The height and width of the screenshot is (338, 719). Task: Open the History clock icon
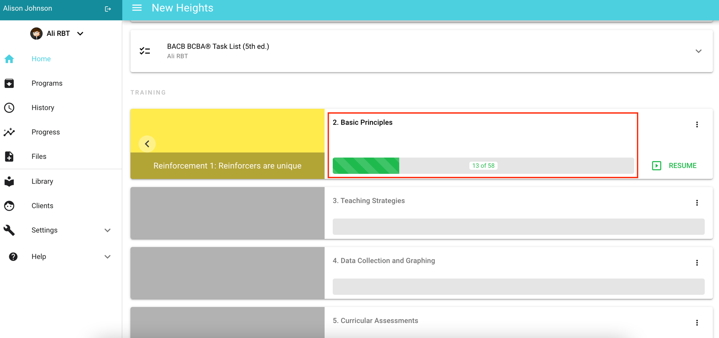[x=9, y=108]
